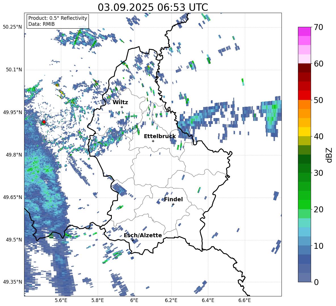Click the 49.95°N latitude label
This screenshot has width=336, height=306.
(x=12, y=112)
